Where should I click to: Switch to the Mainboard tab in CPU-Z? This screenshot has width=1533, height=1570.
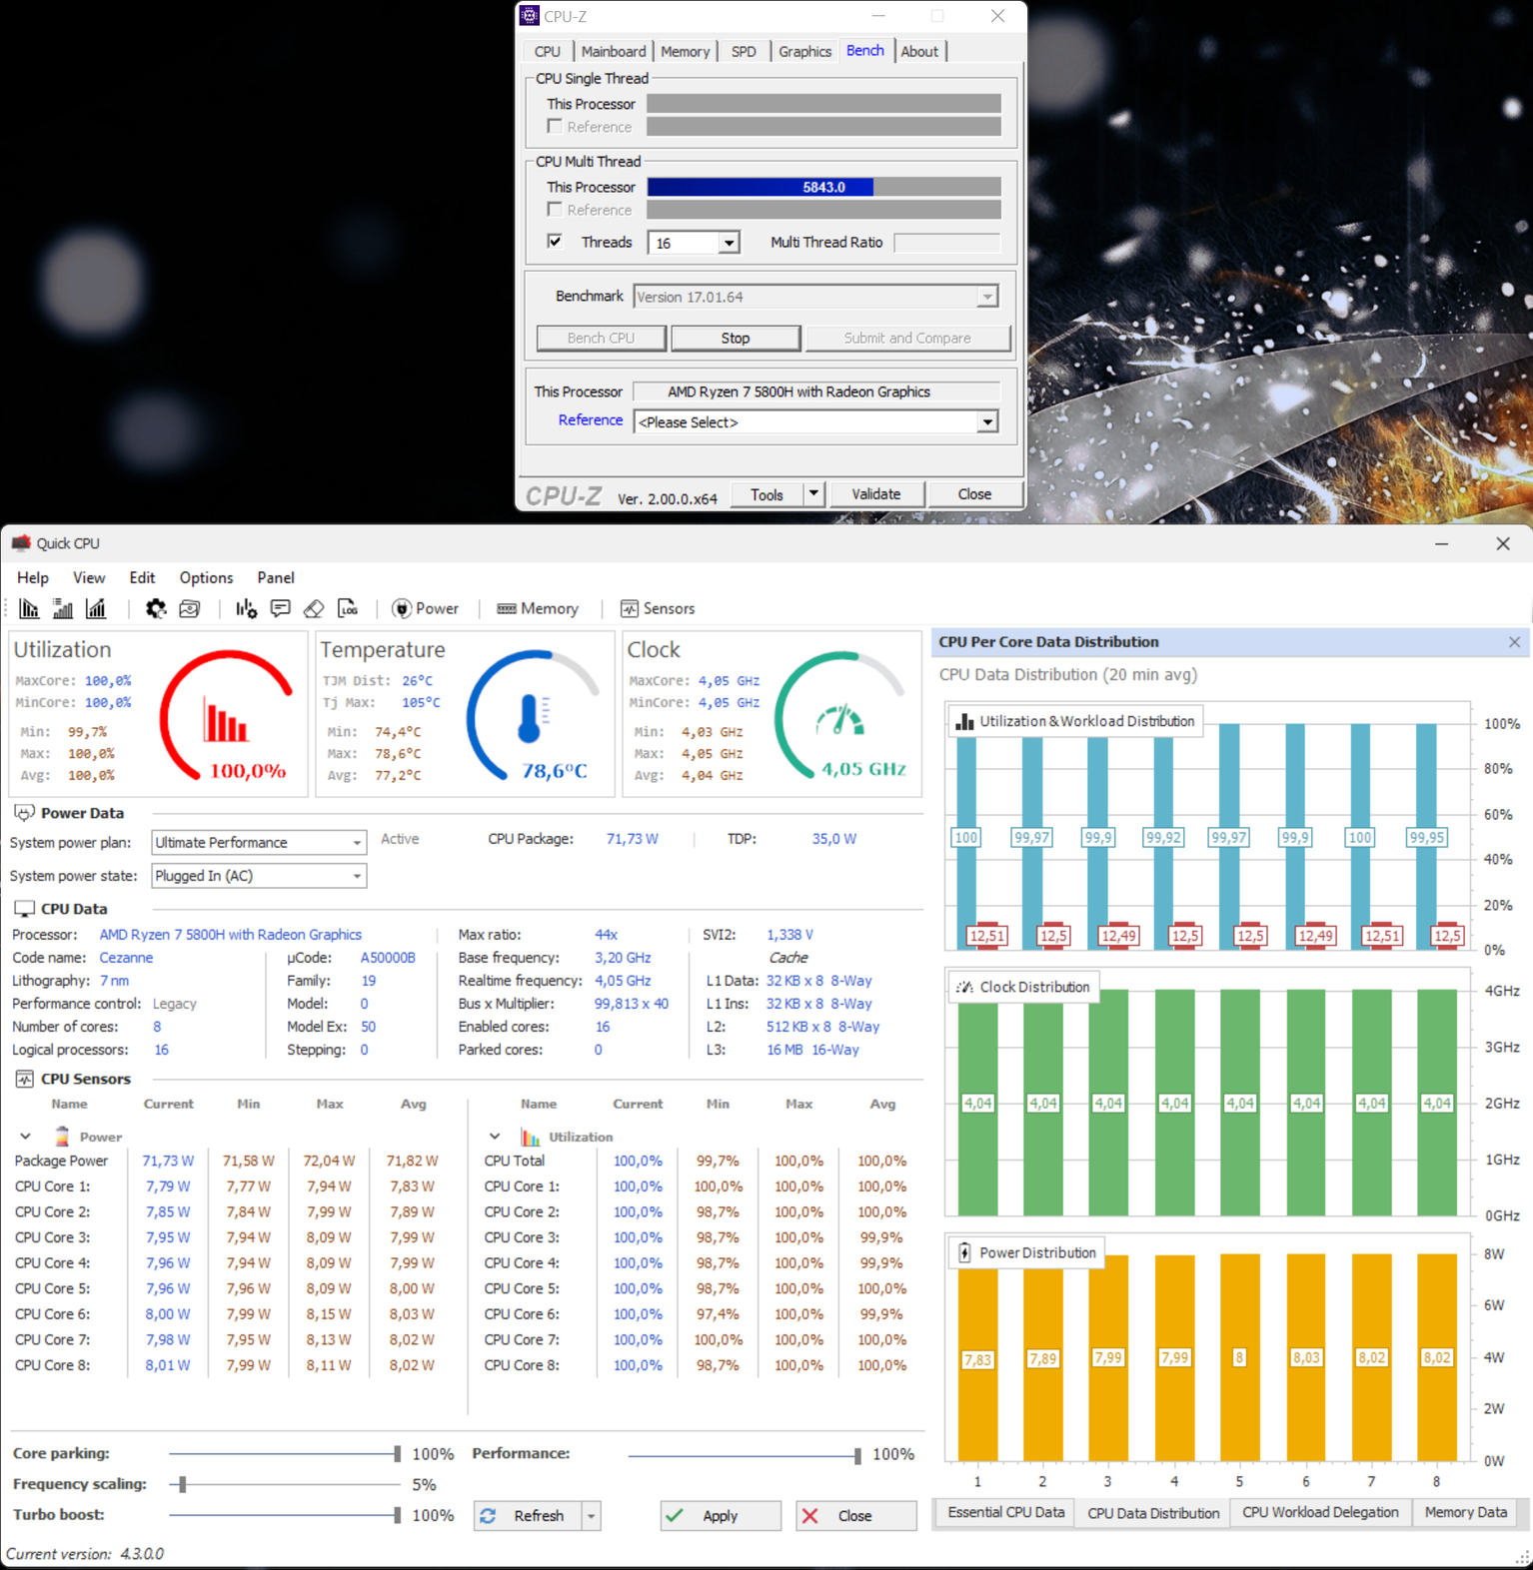tap(613, 51)
